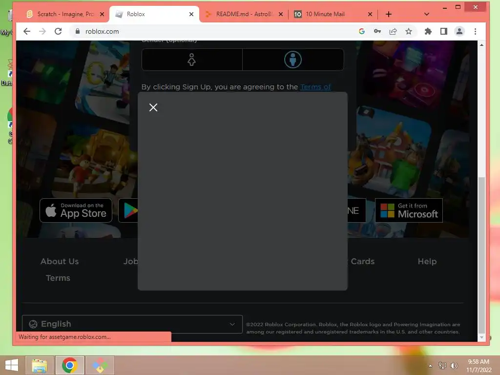500x375 pixels.
Task: Open the About Us footer link
Action: point(60,261)
